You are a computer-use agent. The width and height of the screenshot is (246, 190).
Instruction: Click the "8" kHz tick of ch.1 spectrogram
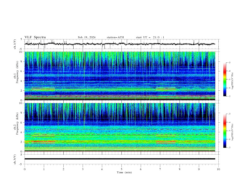pyautogui.click(x=22, y=61)
